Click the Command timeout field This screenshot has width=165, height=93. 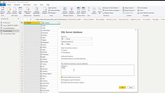coord(74,61)
